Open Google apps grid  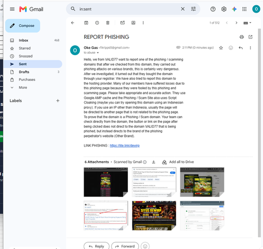point(245,9)
